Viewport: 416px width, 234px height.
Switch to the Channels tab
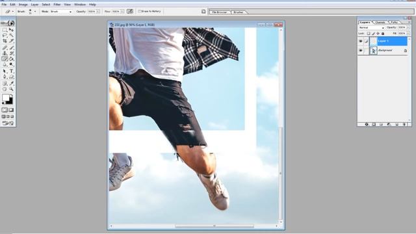tap(380, 22)
